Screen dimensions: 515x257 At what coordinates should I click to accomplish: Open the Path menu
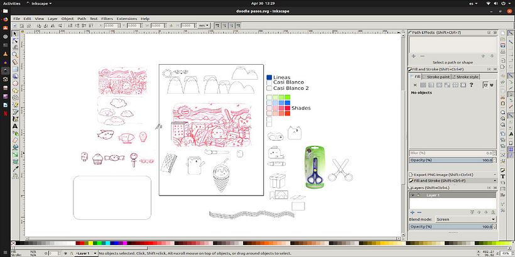click(x=82, y=19)
